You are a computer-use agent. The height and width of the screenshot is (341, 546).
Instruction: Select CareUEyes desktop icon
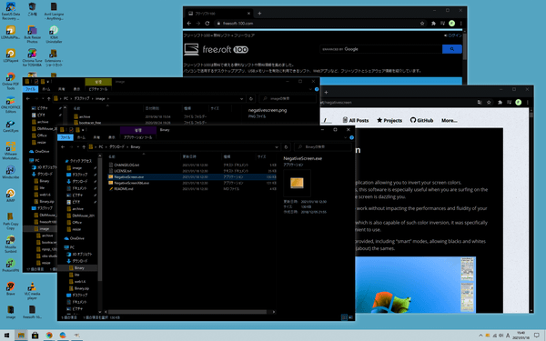(x=11, y=126)
